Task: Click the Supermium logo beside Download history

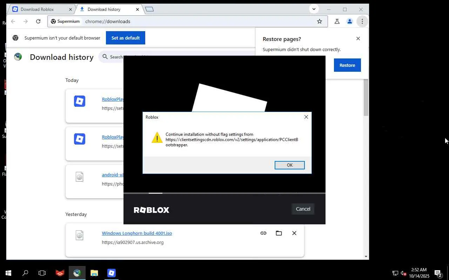Action: point(18,57)
